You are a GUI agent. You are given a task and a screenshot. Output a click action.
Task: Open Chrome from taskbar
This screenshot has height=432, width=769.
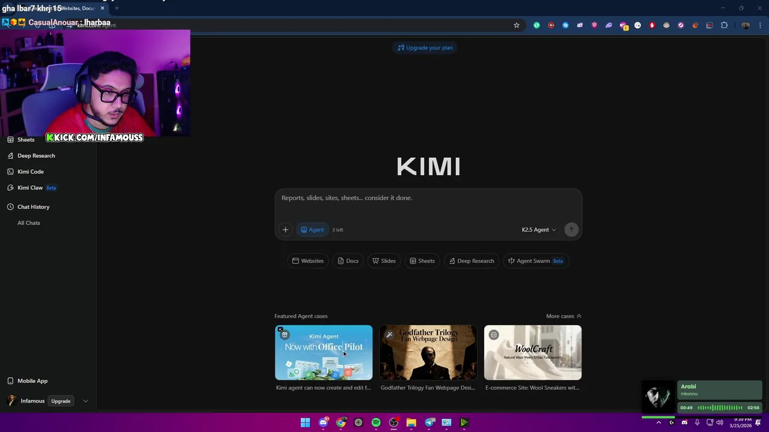click(x=341, y=422)
